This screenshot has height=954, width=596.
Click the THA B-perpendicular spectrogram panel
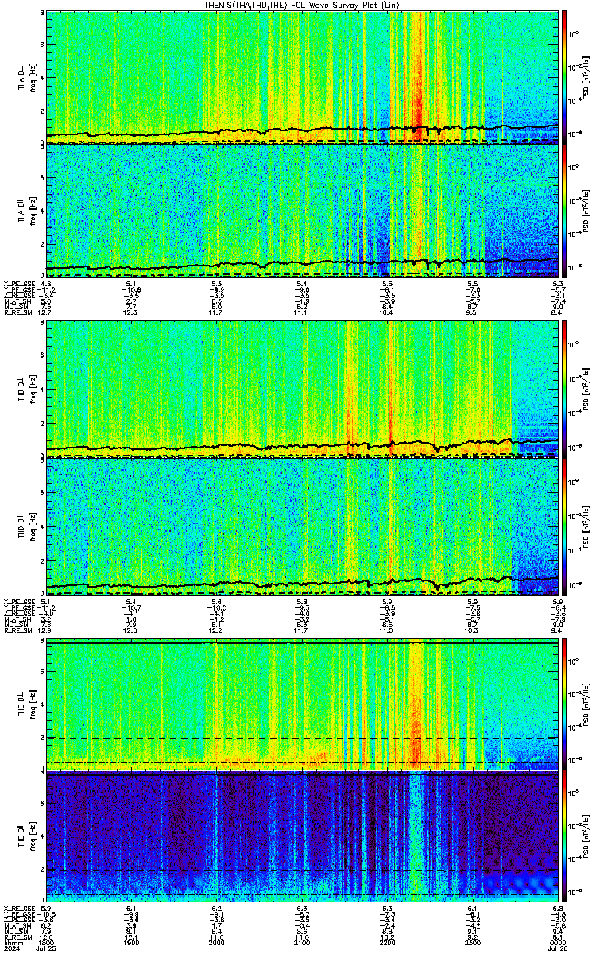point(302,76)
